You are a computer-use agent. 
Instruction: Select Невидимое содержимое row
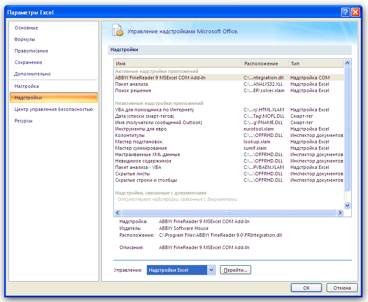[x=229, y=161]
